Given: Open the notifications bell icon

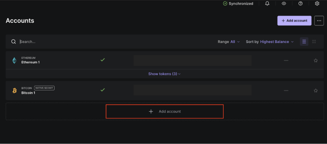Looking at the screenshot, I should [x=267, y=4].
